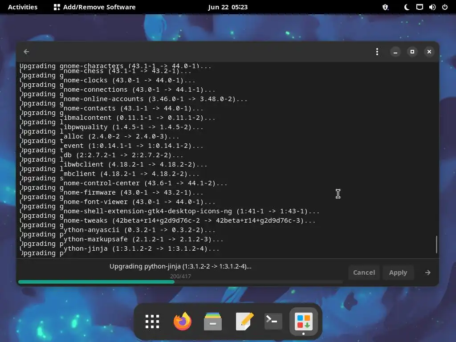Screen dimensions: 456x342
Task: Click the shield icon in the top bar
Action: tap(385, 7)
